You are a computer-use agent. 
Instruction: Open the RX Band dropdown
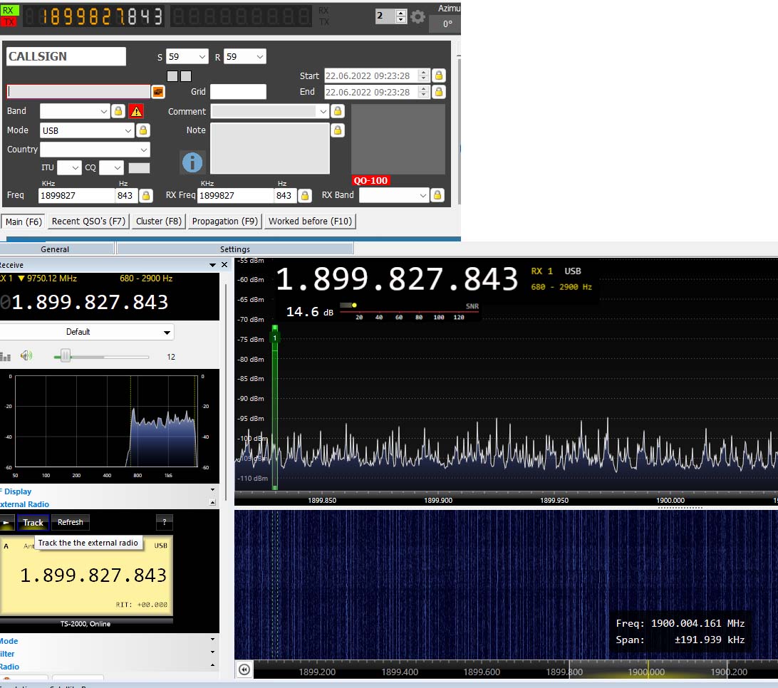point(422,195)
